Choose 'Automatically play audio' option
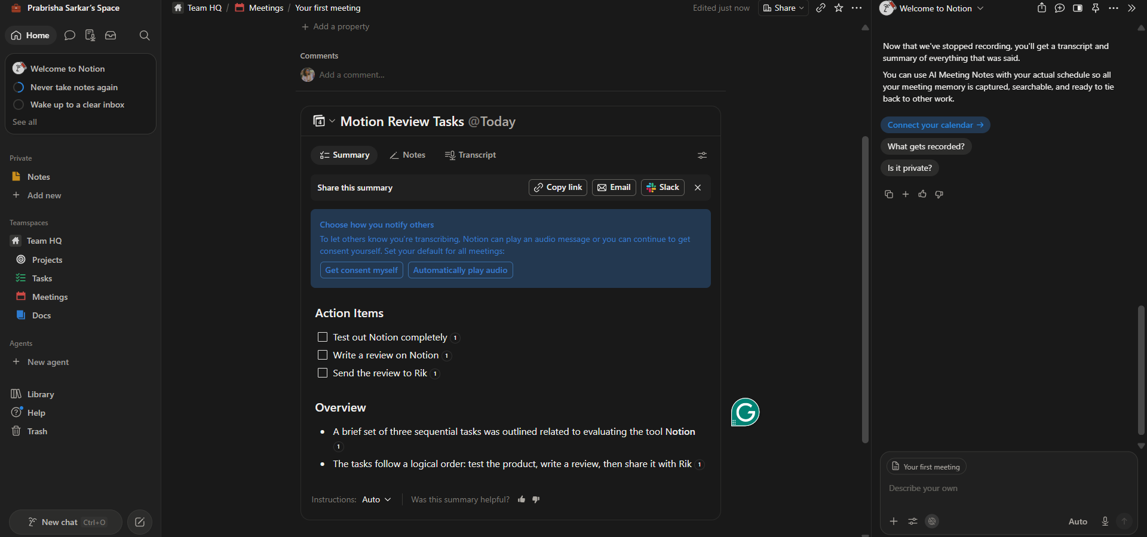The image size is (1147, 537). (x=460, y=270)
